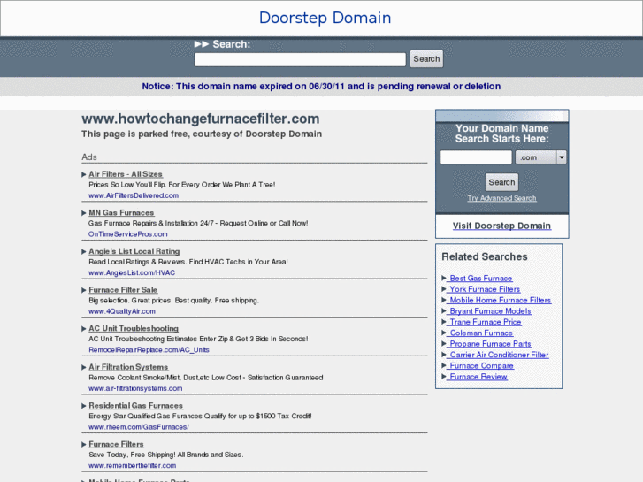Open Coleman Furnace related search
Image resolution: width=643 pixels, height=482 pixels.
click(480, 333)
